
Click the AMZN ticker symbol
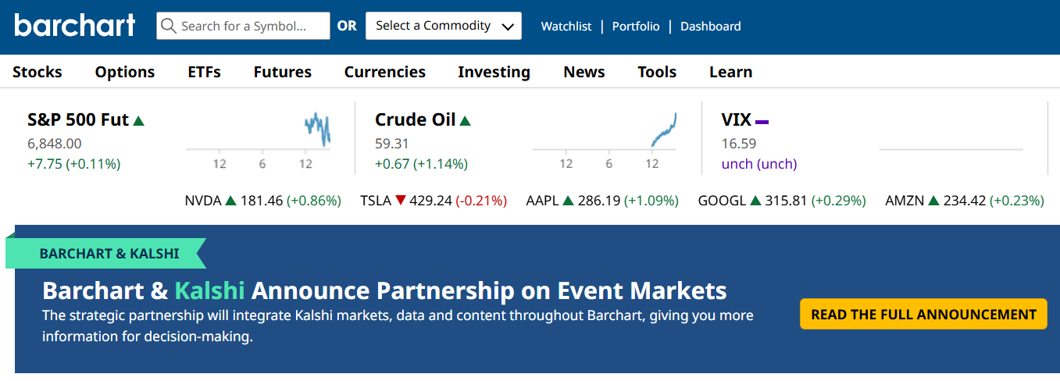[905, 201]
